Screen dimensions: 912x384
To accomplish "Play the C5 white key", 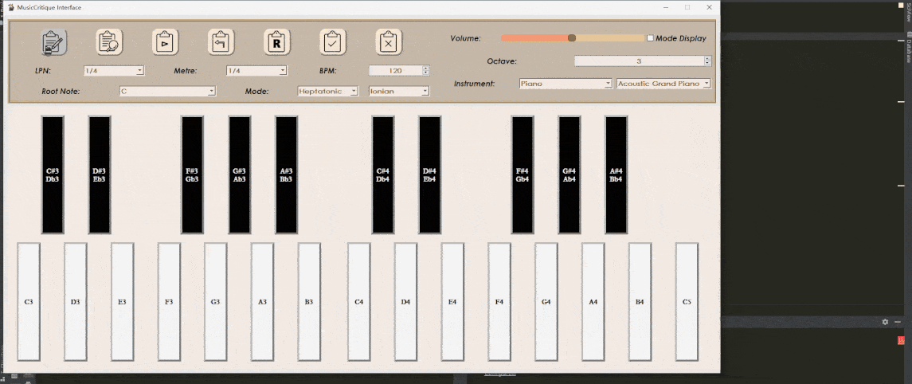I will (x=687, y=302).
